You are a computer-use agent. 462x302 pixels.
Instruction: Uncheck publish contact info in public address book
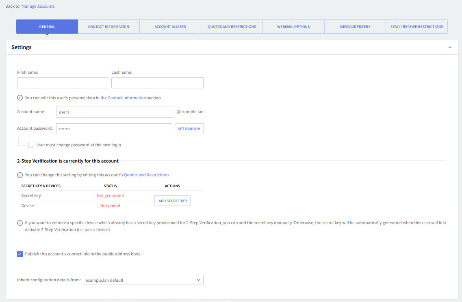point(20,254)
